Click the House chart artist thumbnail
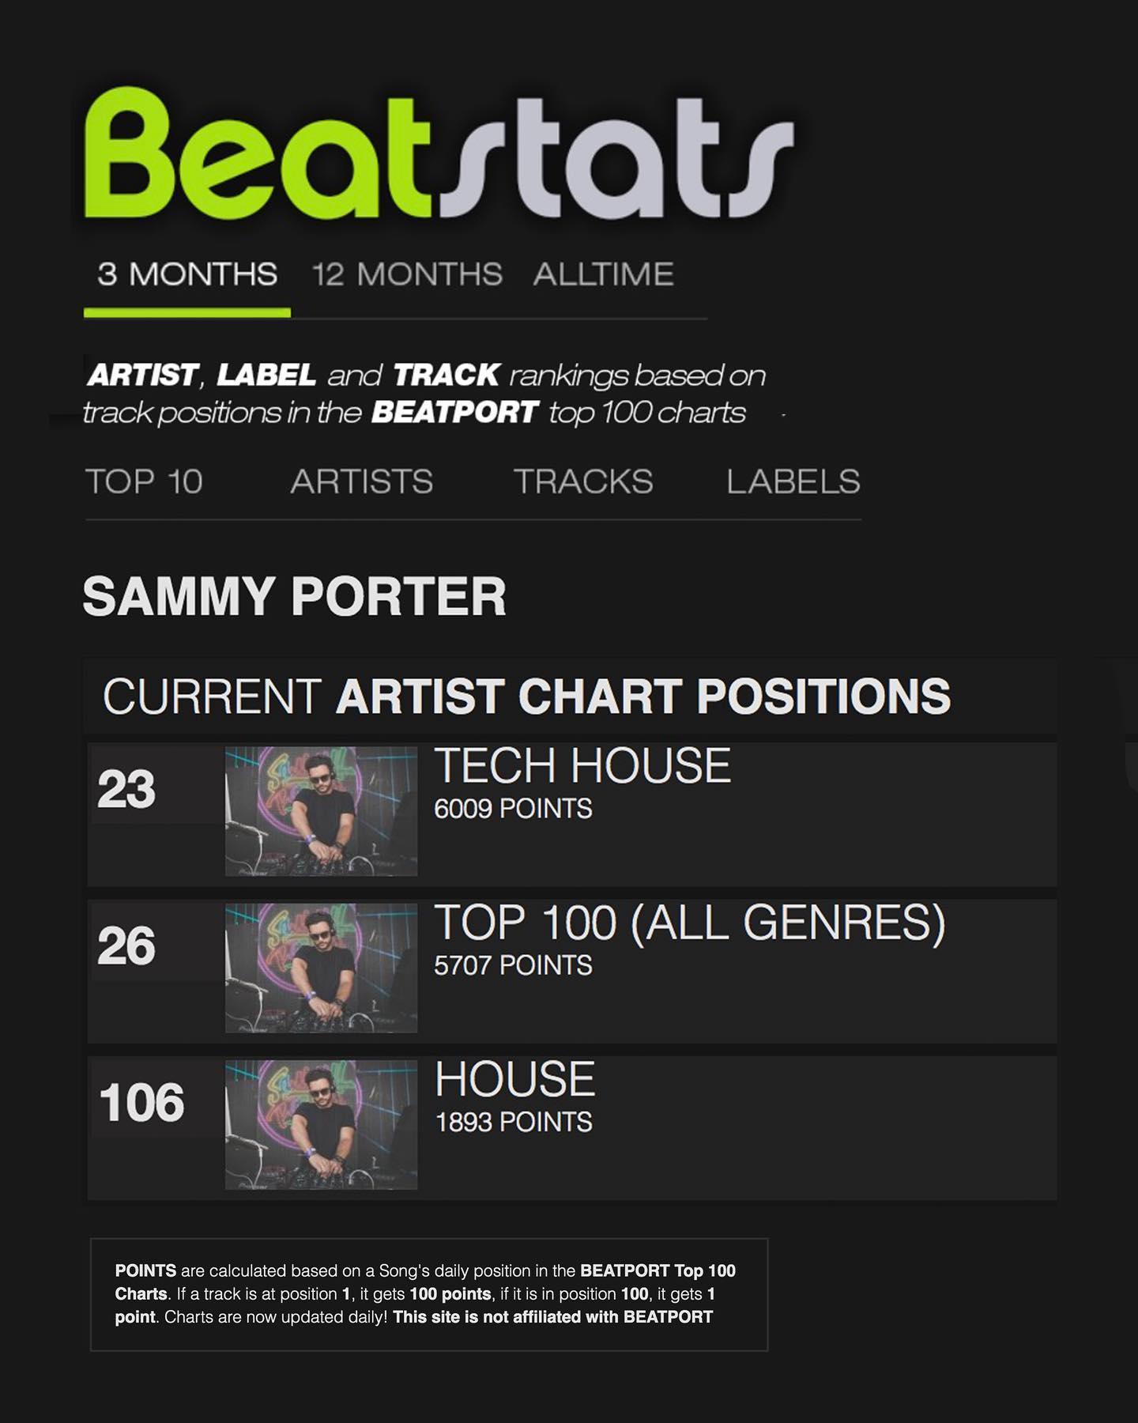The width and height of the screenshot is (1138, 1423). (x=321, y=1124)
